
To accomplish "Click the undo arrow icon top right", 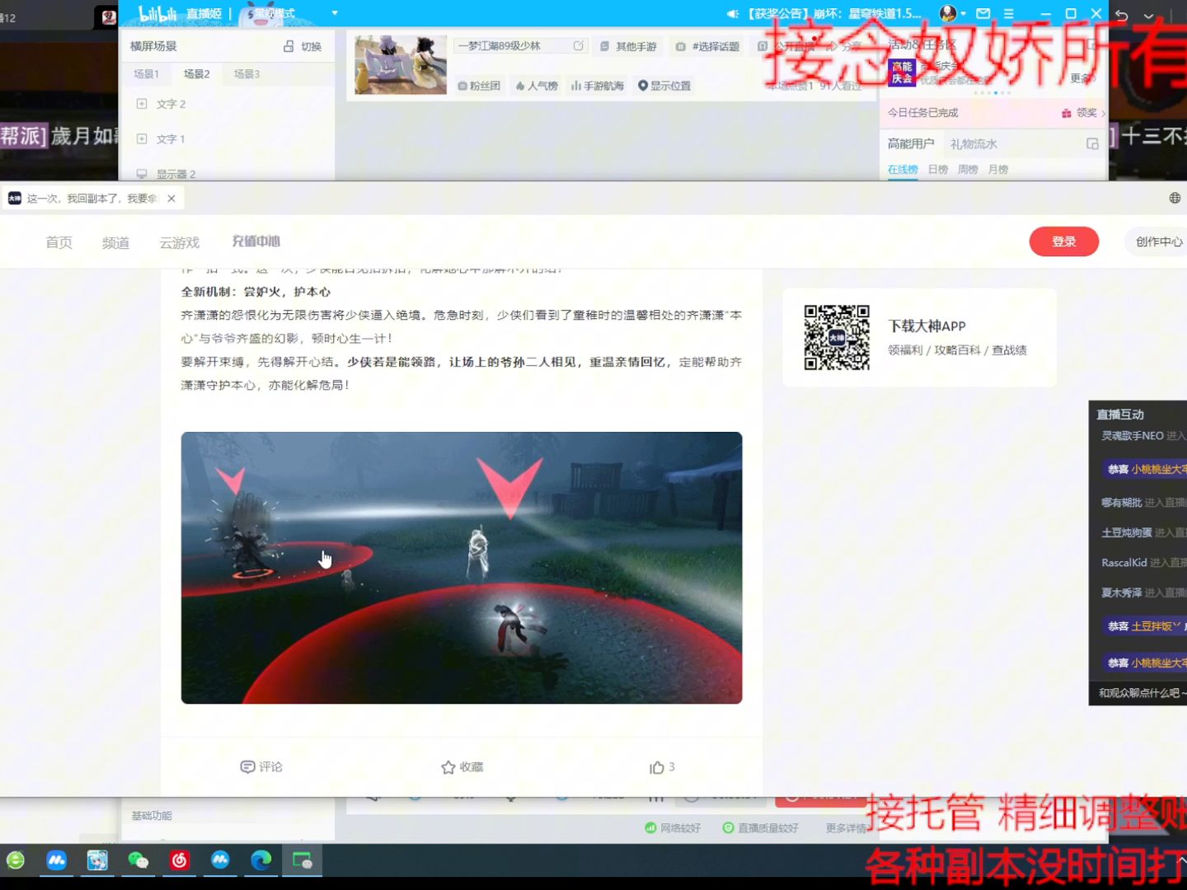I will tap(1122, 15).
